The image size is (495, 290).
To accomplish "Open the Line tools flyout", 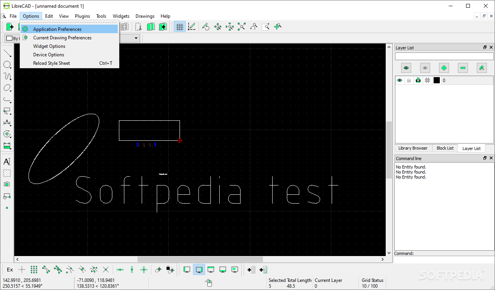I will [7, 53].
